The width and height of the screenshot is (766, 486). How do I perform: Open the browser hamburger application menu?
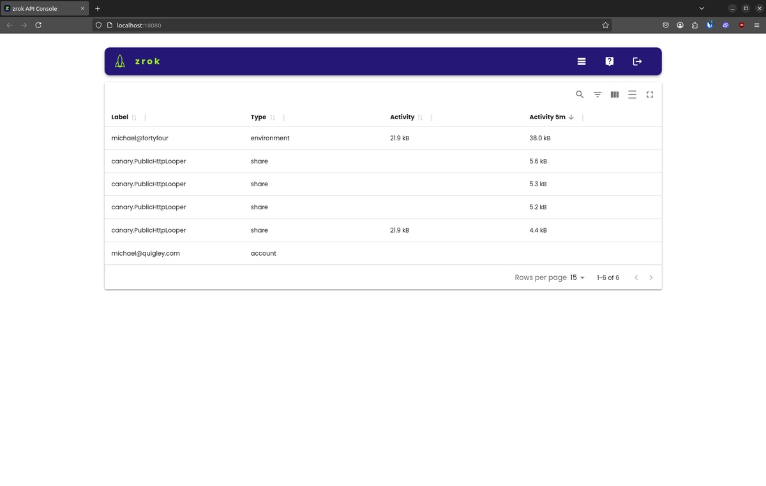[756, 25]
